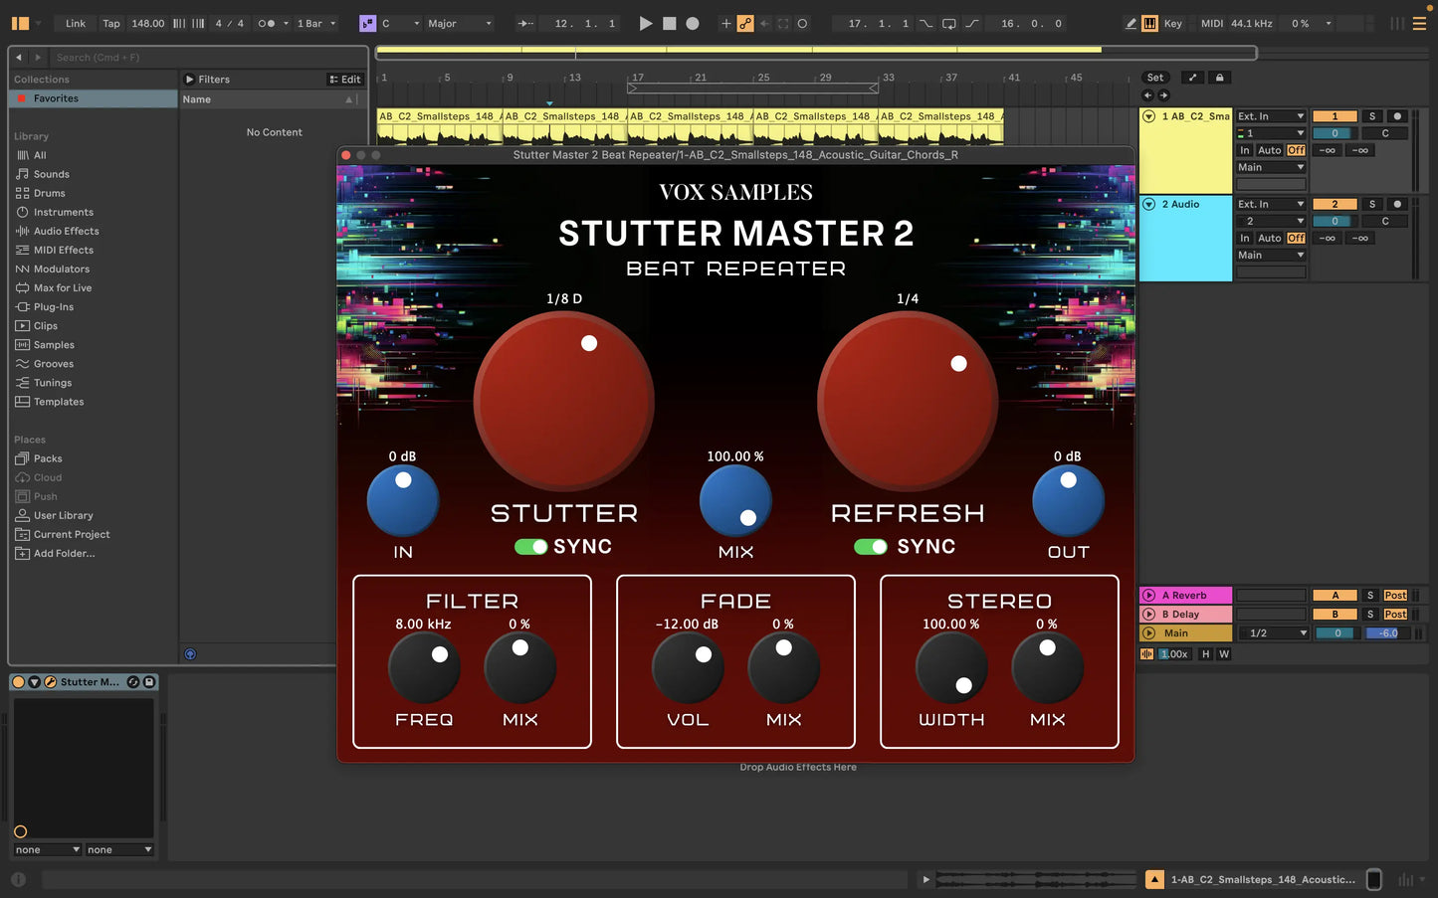
Task: Toggle the Scale Mode purple icon
Action: (x=367, y=23)
